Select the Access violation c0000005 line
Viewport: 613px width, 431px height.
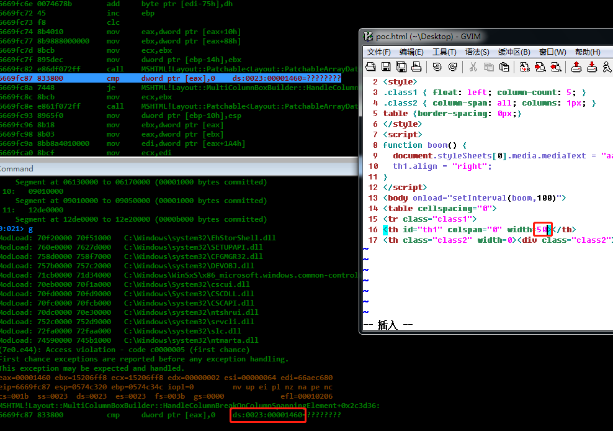click(x=125, y=350)
